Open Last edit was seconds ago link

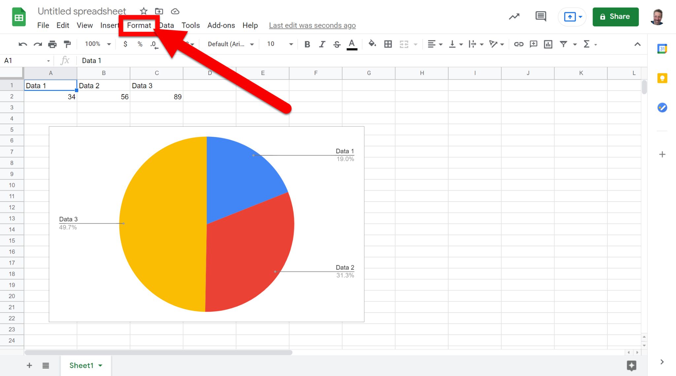click(312, 25)
